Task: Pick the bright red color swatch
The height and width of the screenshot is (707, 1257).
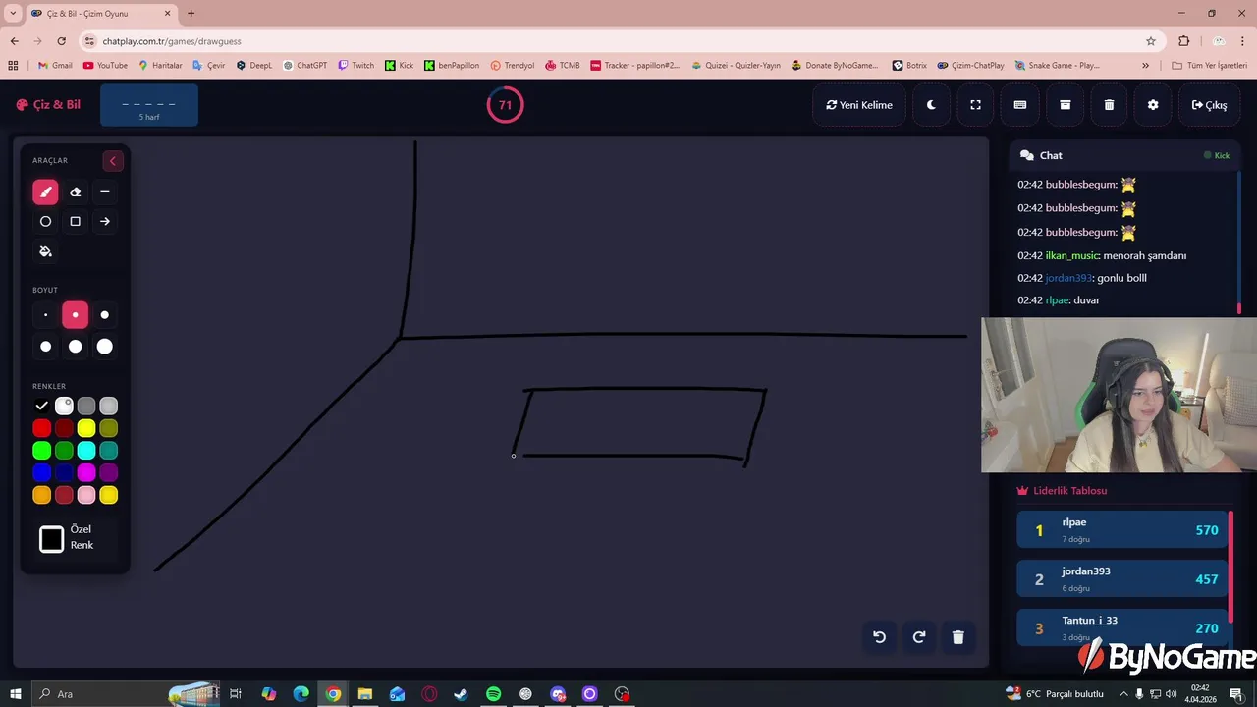Action: (41, 428)
